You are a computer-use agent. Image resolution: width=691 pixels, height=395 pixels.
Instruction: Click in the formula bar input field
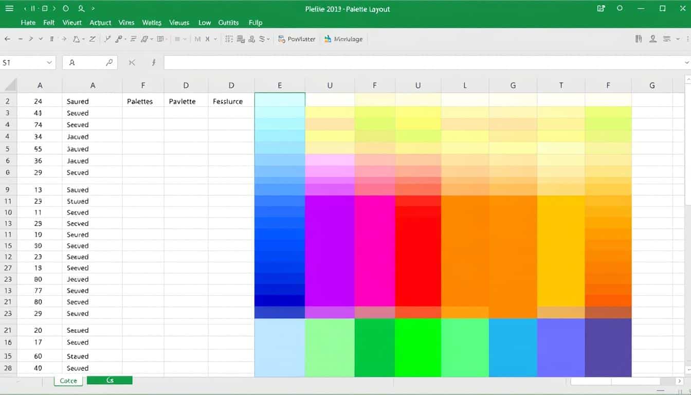424,63
